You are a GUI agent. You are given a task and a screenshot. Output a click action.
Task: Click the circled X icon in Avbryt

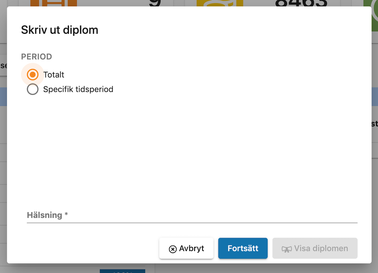[173, 249]
